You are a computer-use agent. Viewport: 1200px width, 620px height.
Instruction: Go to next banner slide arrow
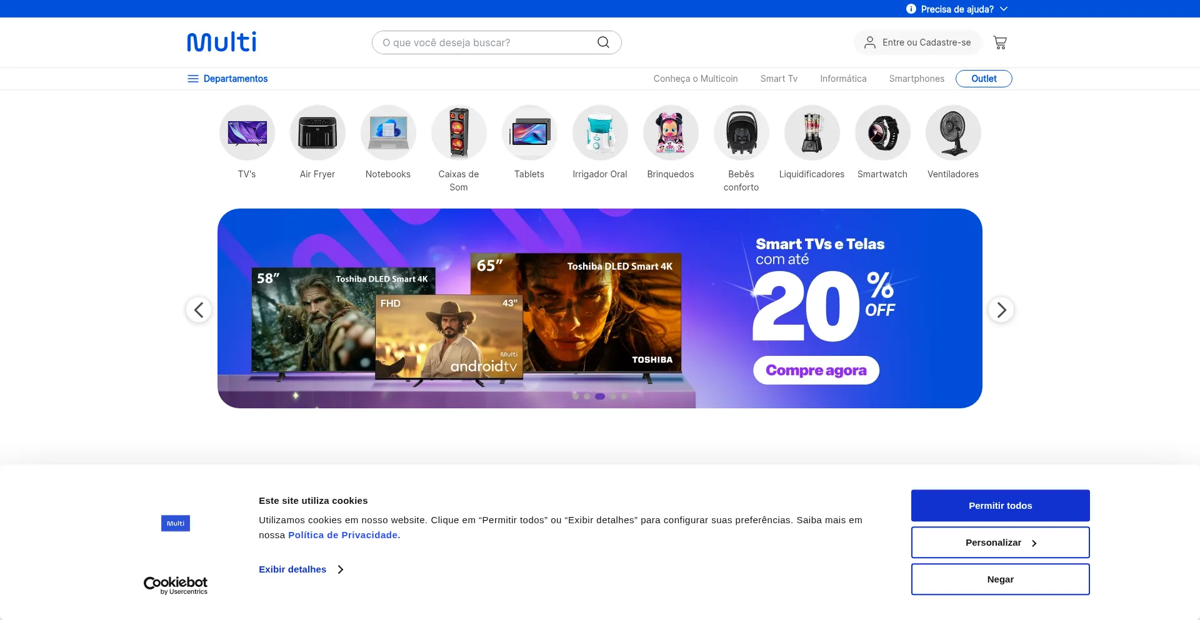(1001, 310)
